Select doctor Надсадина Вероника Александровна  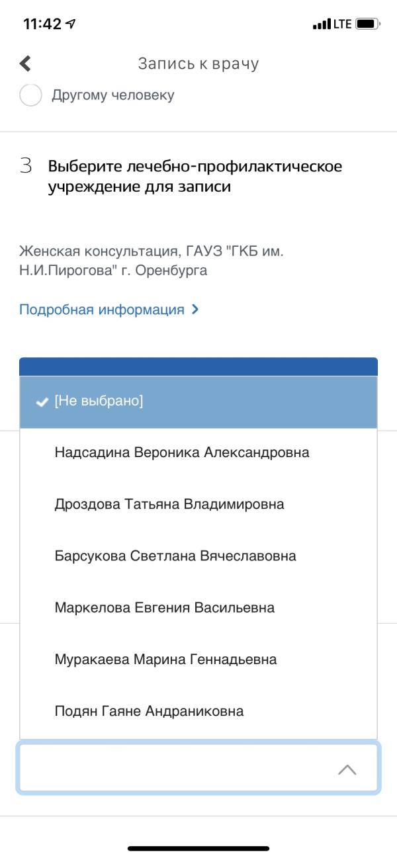(x=198, y=453)
